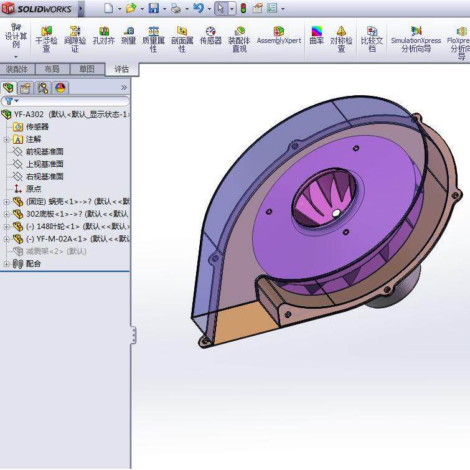Expand the 注解 annotations node
The height and width of the screenshot is (470, 470).
pos(6,139)
